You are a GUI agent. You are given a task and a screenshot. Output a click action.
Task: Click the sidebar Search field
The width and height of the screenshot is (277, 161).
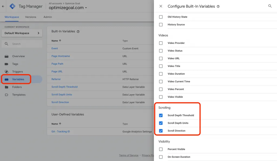(22, 44)
